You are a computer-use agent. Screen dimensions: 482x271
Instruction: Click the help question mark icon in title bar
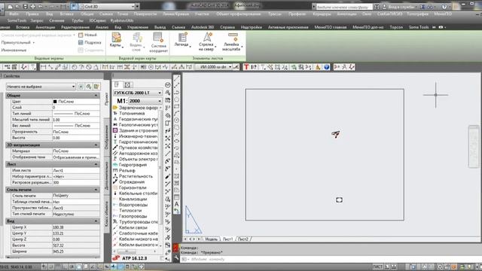click(x=444, y=7)
